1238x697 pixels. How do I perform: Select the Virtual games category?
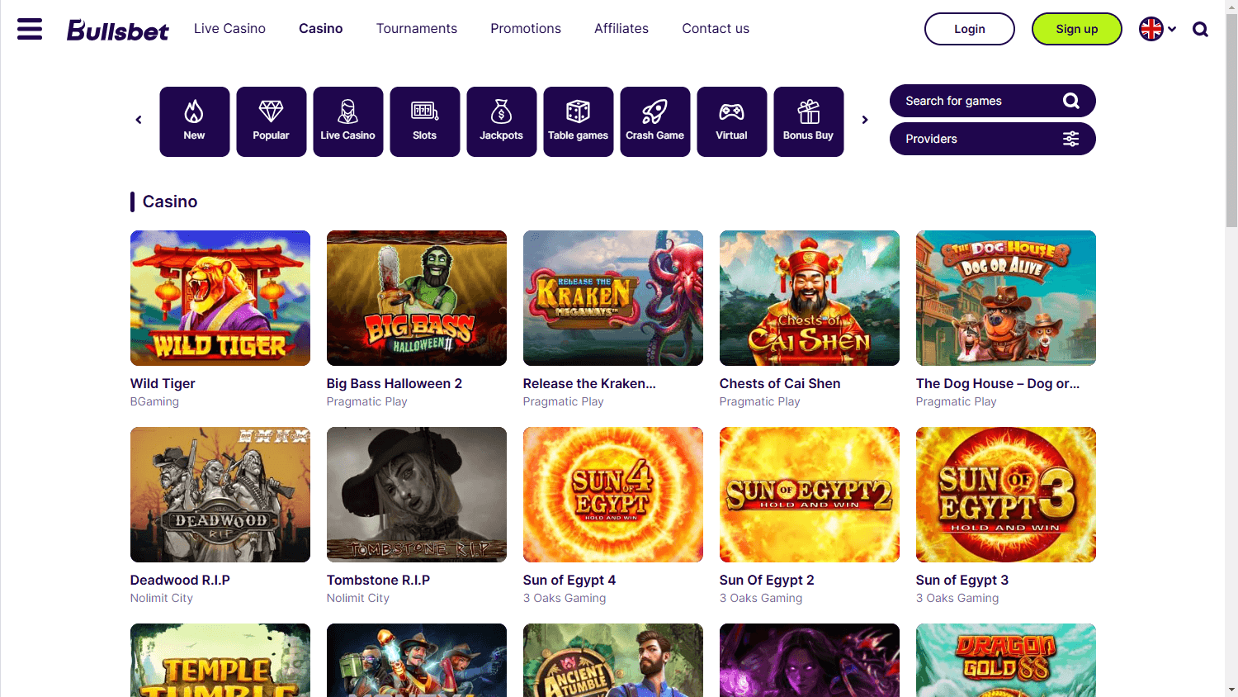[732, 121]
